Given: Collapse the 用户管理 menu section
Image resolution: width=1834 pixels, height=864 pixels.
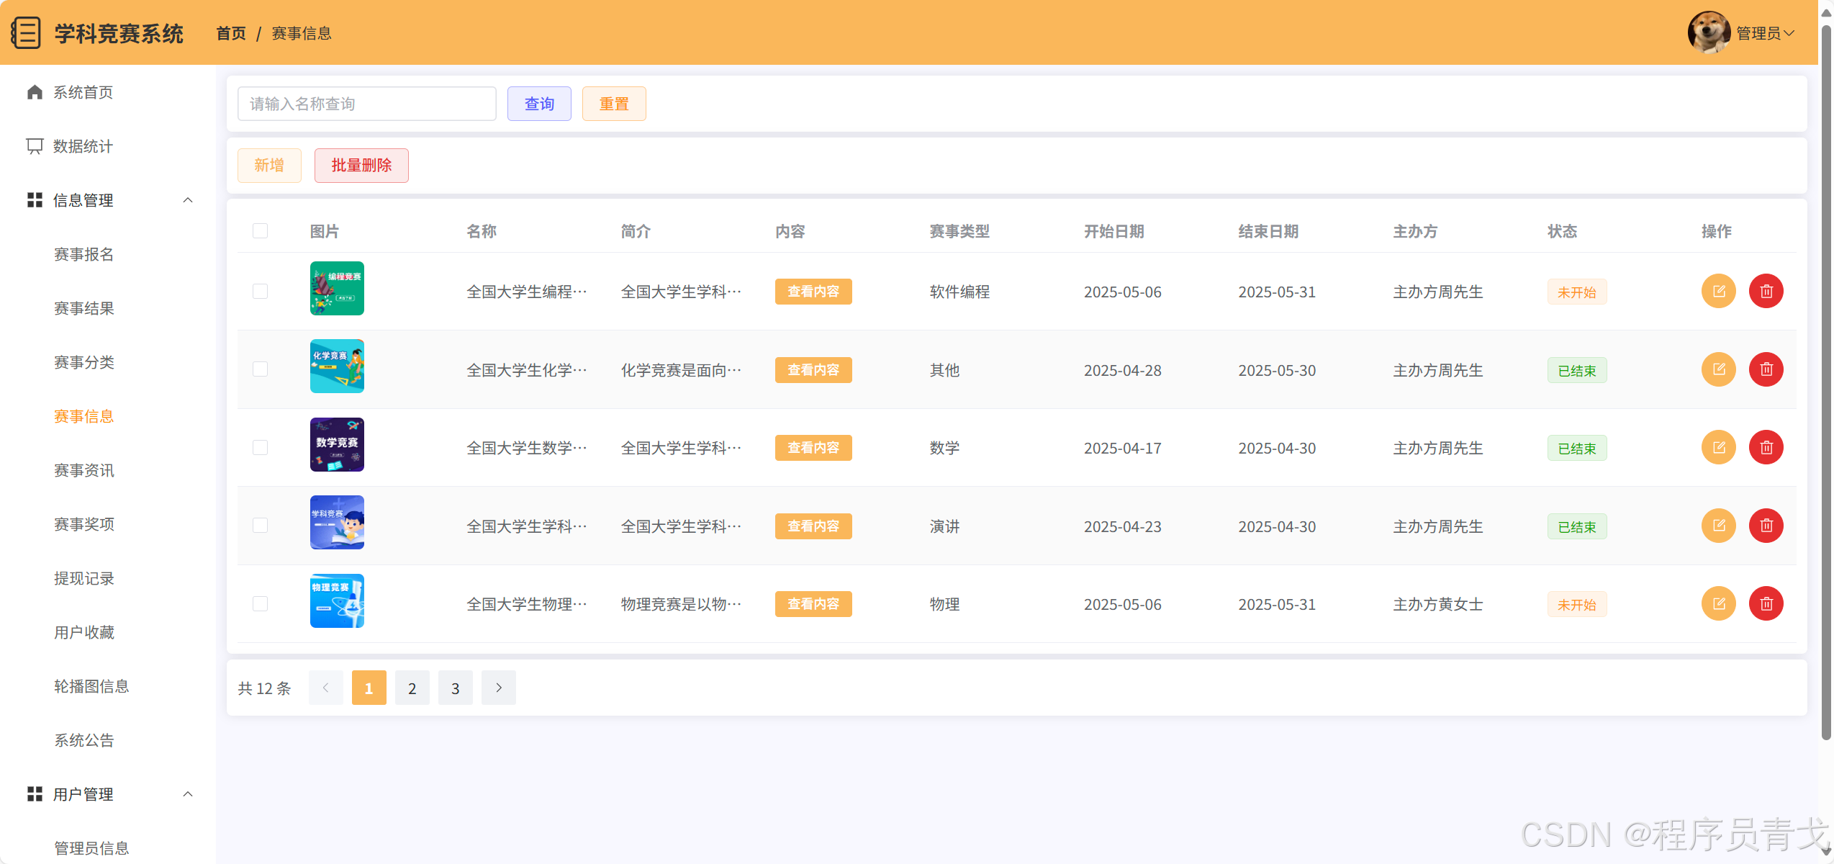Looking at the screenshot, I should [188, 794].
